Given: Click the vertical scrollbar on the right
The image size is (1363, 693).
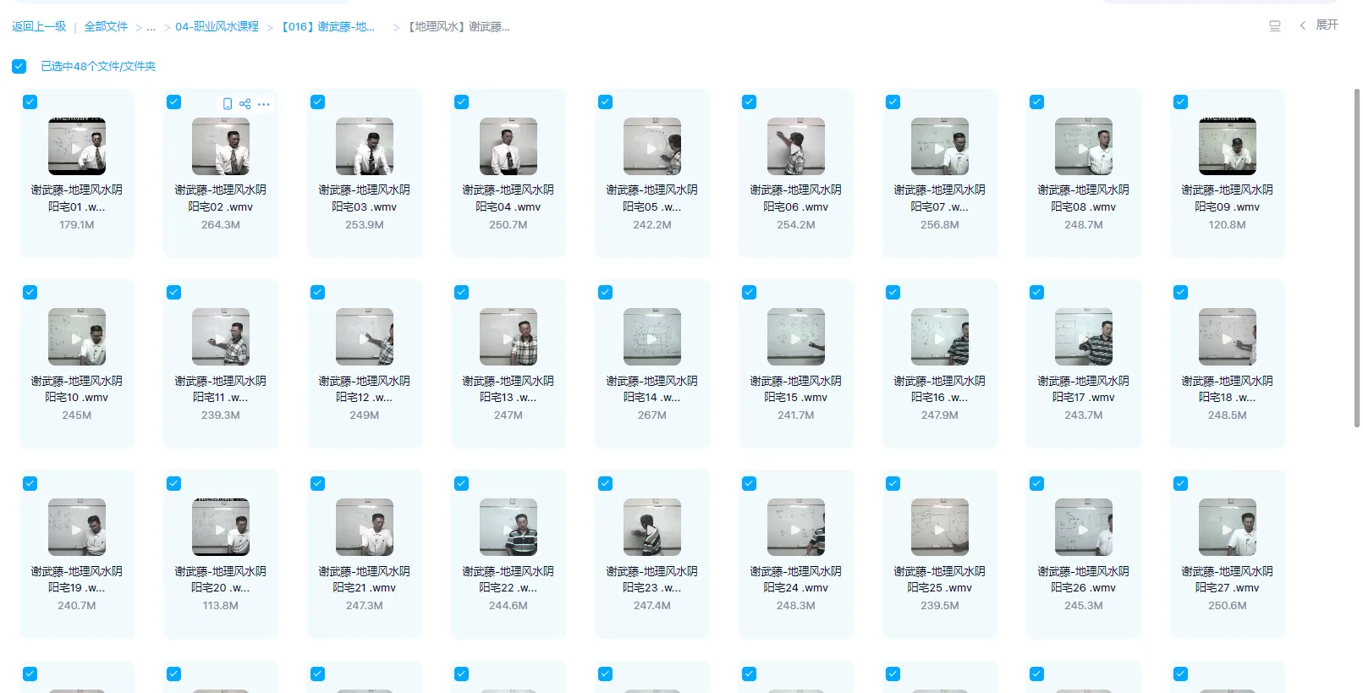Looking at the screenshot, I should coord(1356,254).
